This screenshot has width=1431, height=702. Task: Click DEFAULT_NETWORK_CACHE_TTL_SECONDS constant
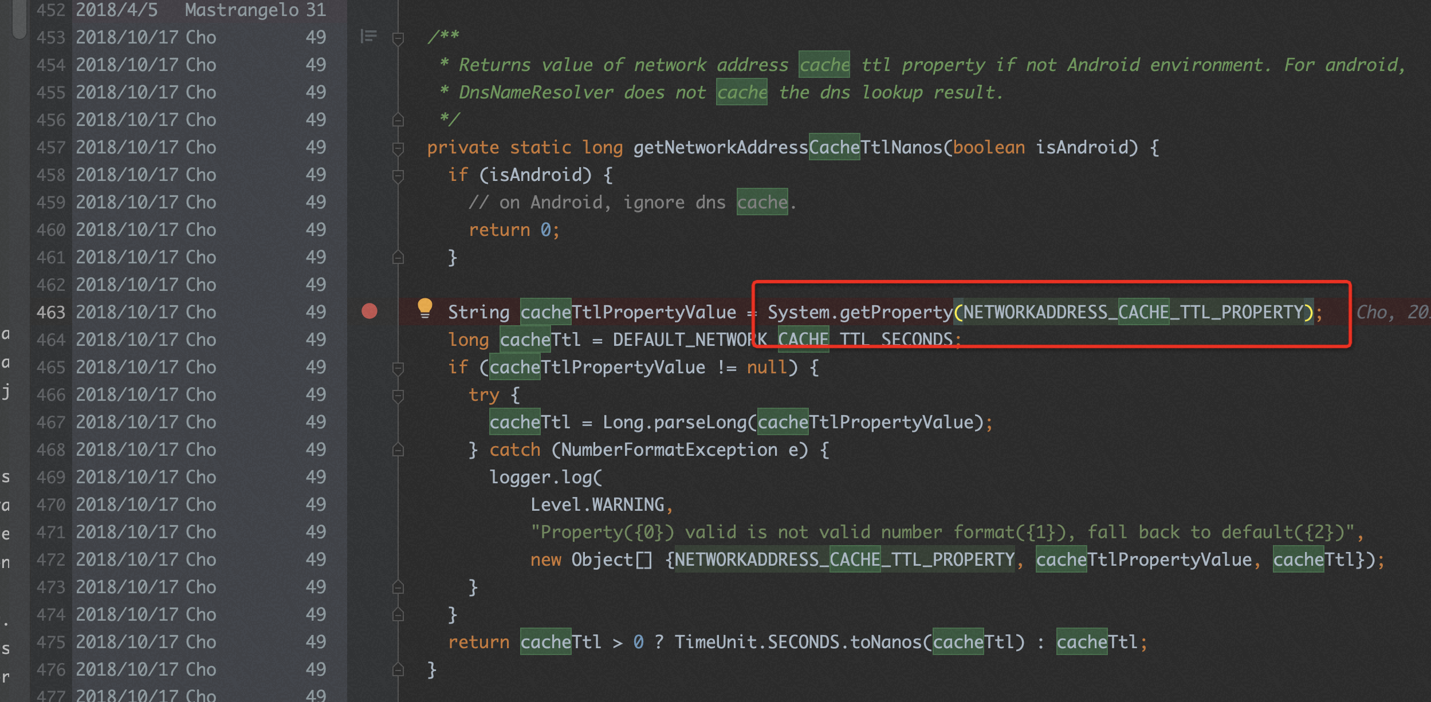783,340
